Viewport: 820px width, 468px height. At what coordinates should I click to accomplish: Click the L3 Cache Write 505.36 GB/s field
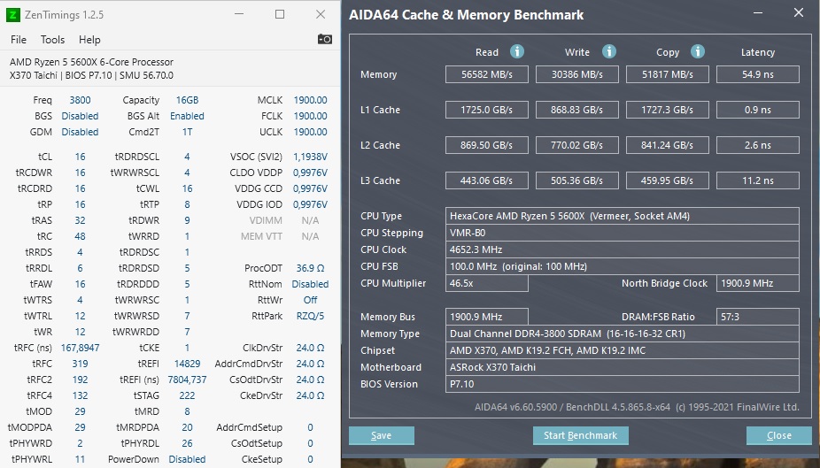coord(577,180)
